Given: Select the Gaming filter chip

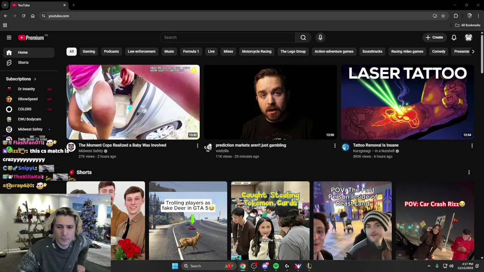Looking at the screenshot, I should 89,51.
